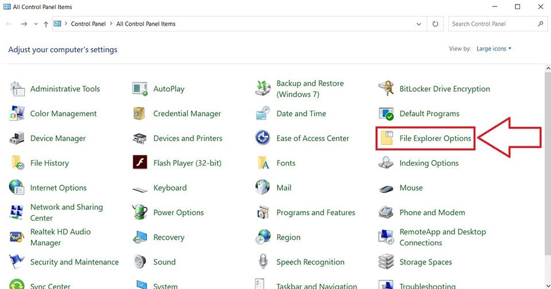Click the Troubleshooting link
The width and height of the screenshot is (551, 289).
[427, 286]
